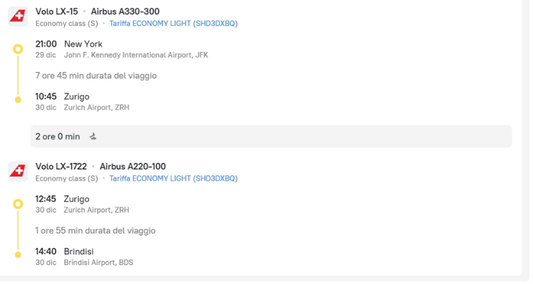Click the Swiss airline logo for flight LX-1722
The image size is (533, 284).
[x=18, y=171]
